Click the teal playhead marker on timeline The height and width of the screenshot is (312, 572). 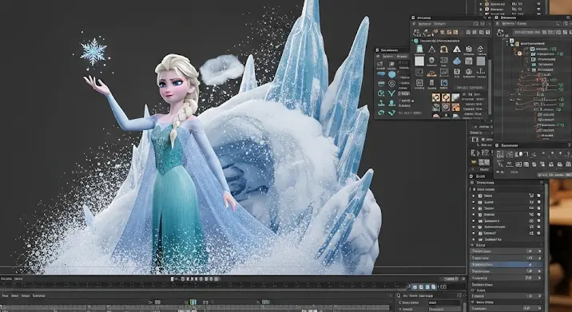[x=193, y=302]
